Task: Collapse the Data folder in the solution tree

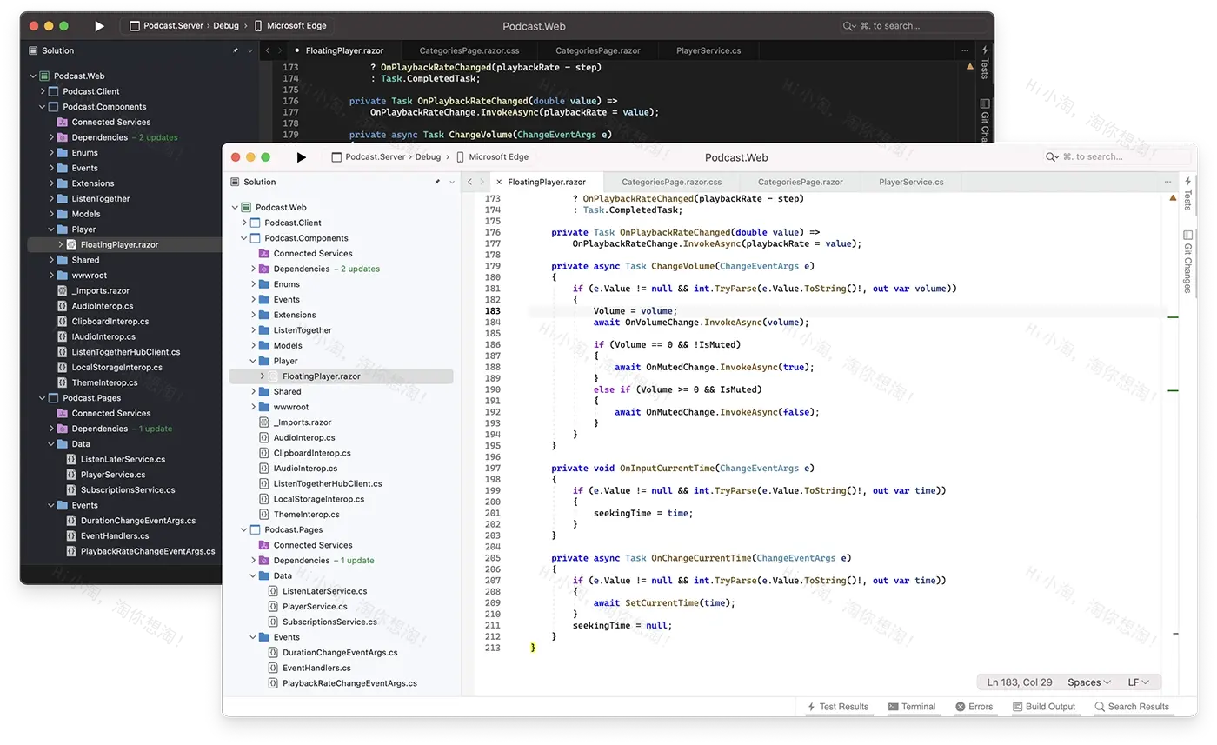Action: pos(252,575)
